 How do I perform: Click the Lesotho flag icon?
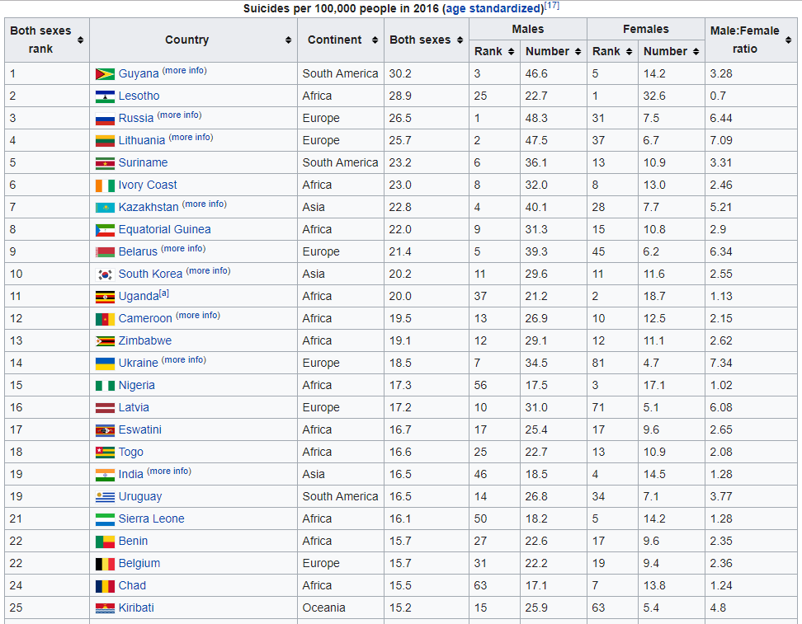[x=105, y=96]
